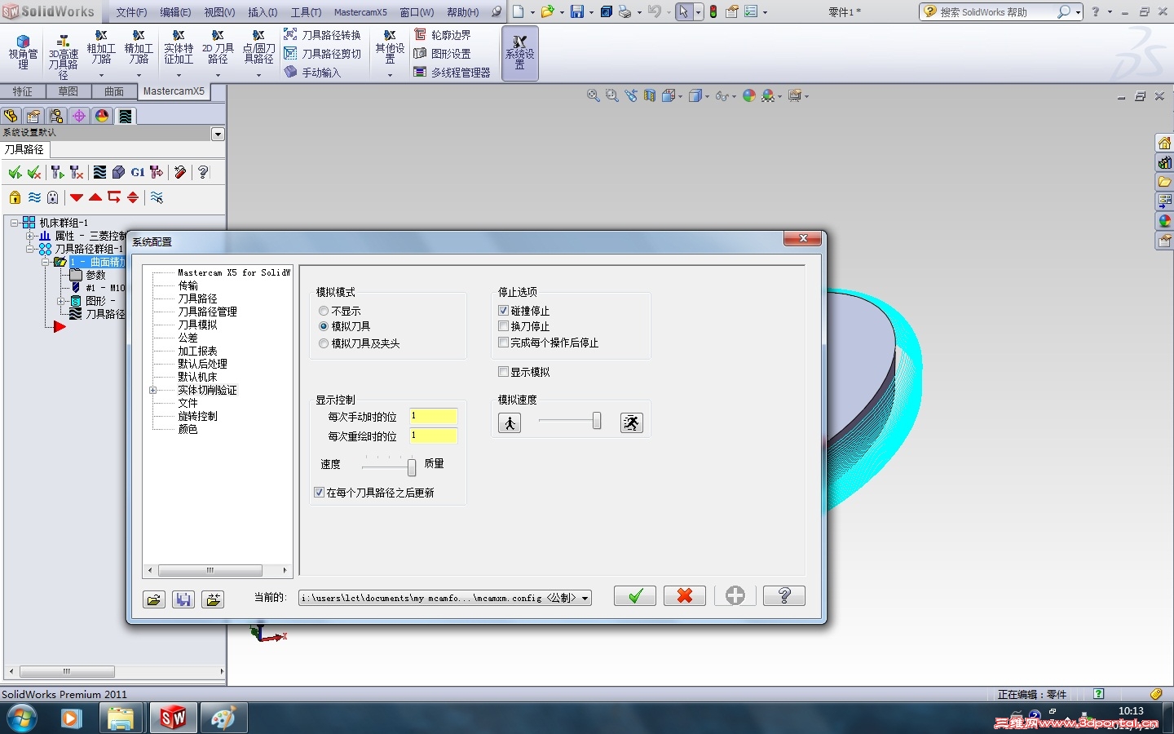Viewport: 1174px width, 734px height.
Task: Switch to the 草图 tab
Action: pyautogui.click(x=68, y=91)
